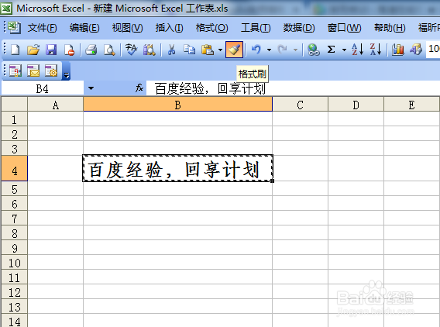
Task: Click the zoom percentage box
Action: [x=433, y=49]
